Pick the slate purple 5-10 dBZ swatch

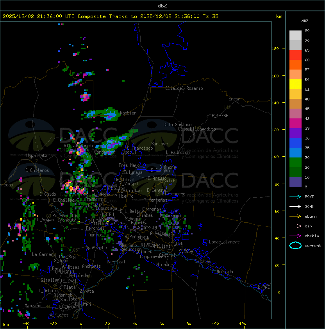coord(295,182)
